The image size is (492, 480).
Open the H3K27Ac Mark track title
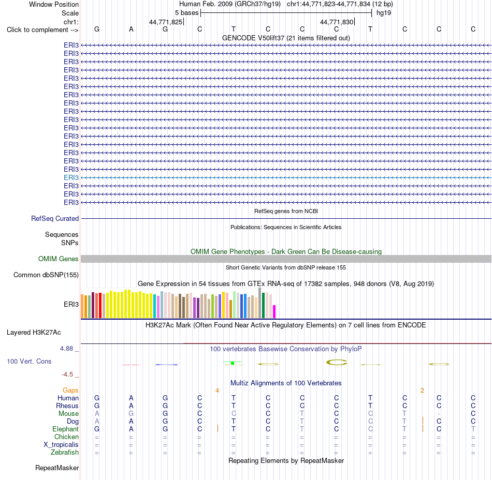(286, 325)
